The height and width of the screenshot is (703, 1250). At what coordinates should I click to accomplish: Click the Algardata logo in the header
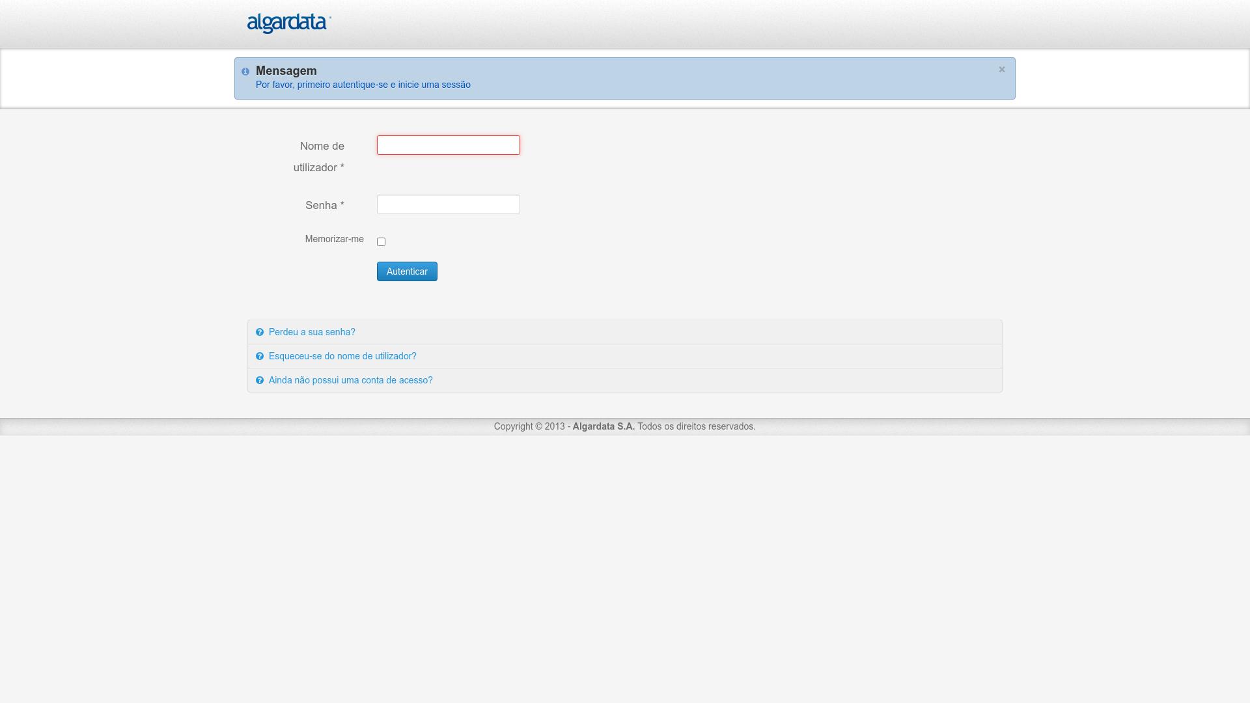click(x=288, y=23)
